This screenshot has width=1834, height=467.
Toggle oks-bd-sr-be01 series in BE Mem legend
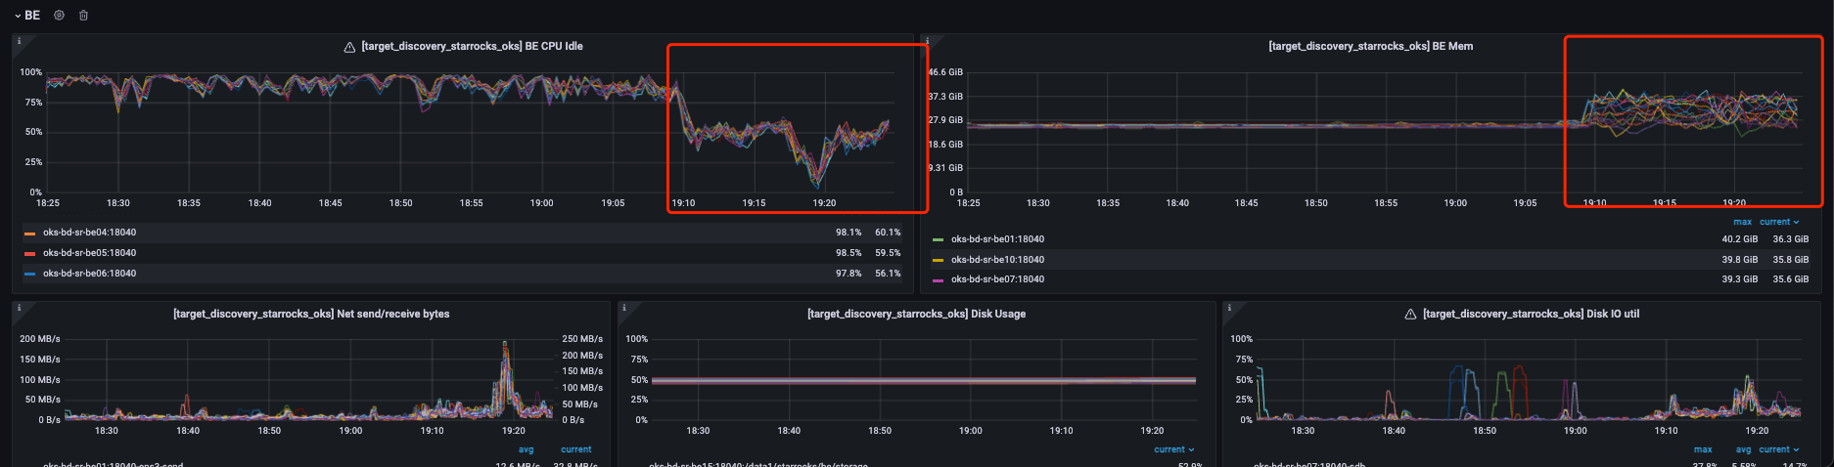pyautogui.click(x=997, y=239)
